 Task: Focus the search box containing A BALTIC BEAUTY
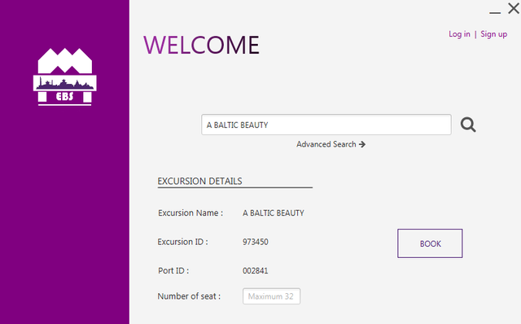[x=326, y=125]
